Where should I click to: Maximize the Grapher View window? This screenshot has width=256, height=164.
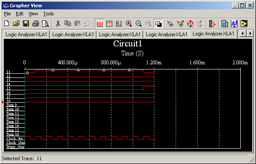(x=242, y=6)
